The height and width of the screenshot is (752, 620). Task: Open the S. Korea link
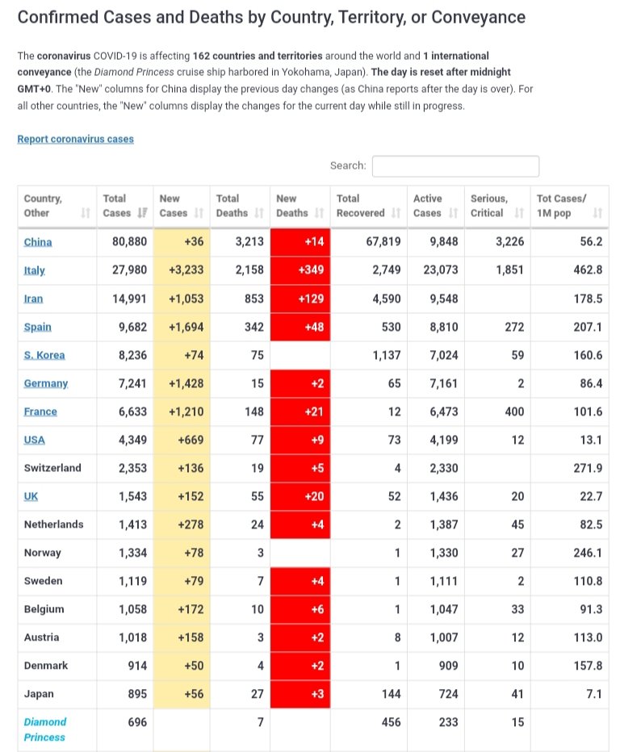44,355
